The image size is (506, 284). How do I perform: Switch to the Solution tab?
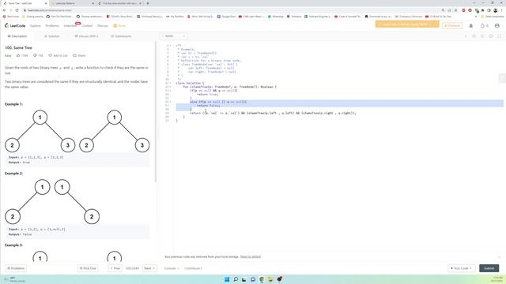pos(52,36)
